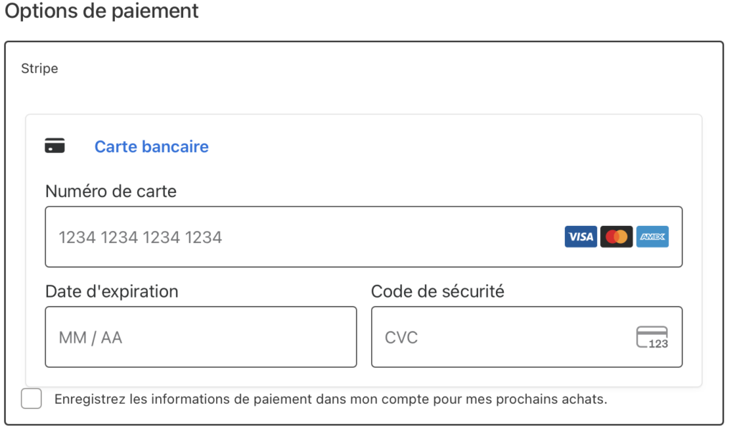Click the 'Options de paiement' heading
735x436 pixels.
coord(102,12)
